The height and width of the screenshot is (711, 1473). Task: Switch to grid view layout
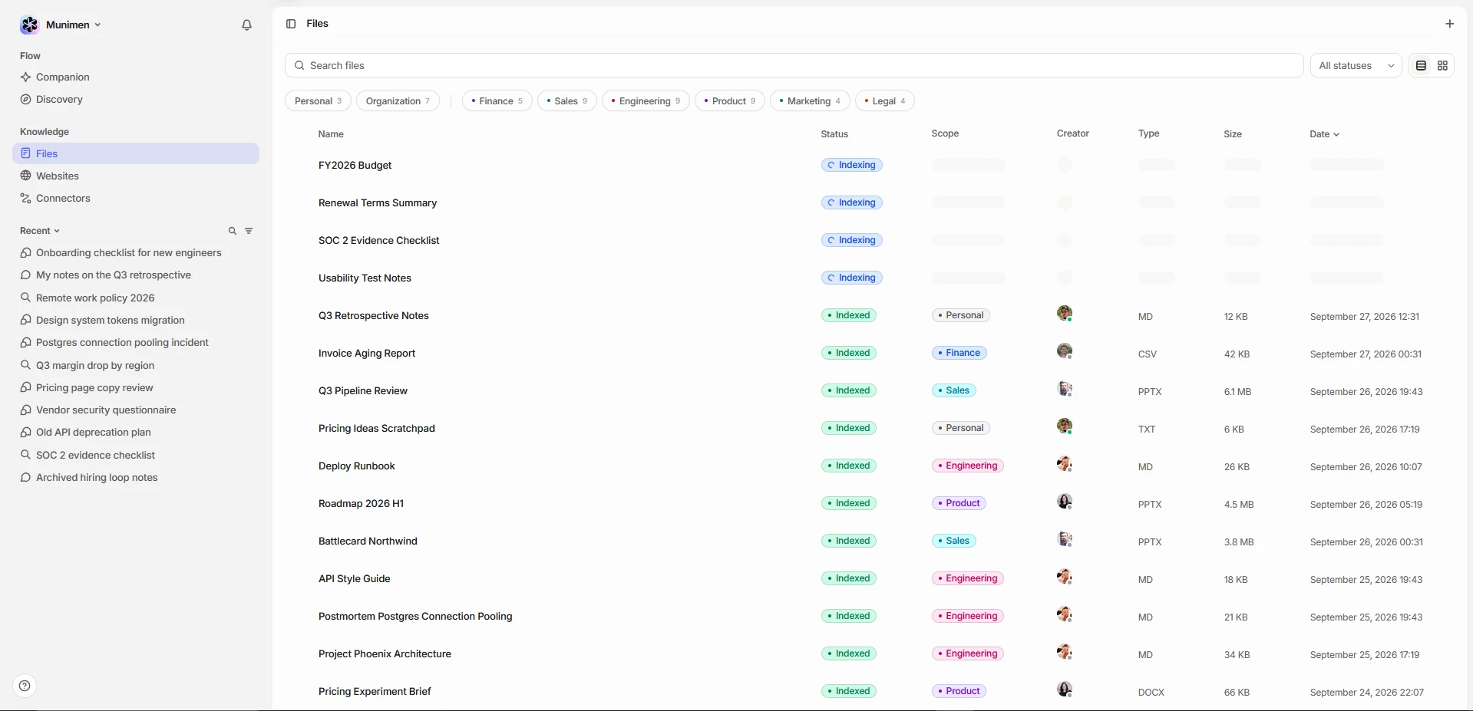pyautogui.click(x=1442, y=66)
